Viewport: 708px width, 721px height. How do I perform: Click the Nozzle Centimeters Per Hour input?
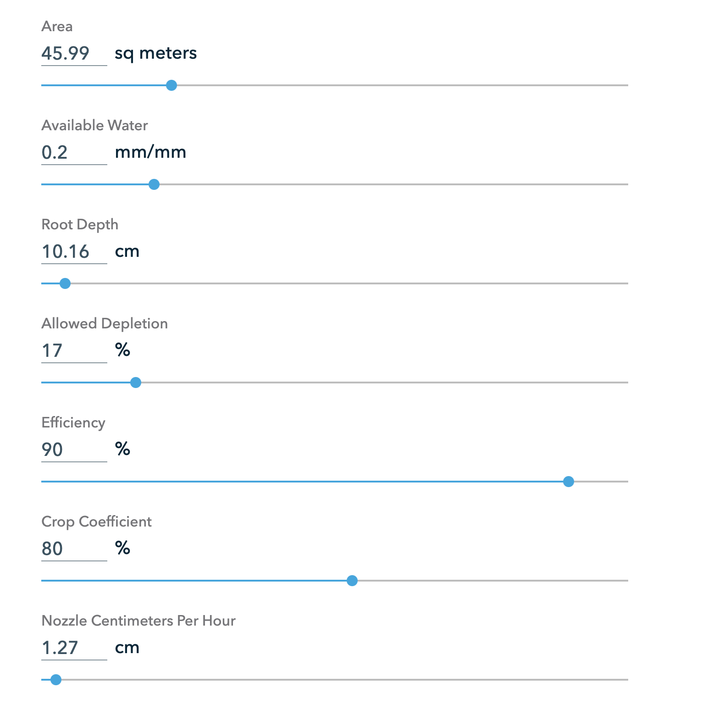pyautogui.click(x=74, y=648)
